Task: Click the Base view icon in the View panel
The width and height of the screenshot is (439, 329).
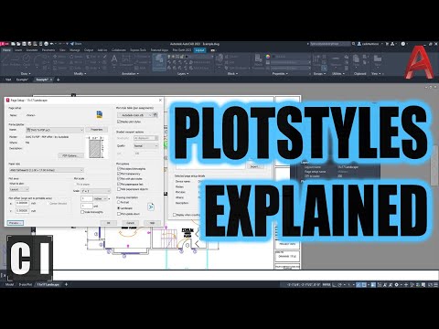Action: coord(378,59)
